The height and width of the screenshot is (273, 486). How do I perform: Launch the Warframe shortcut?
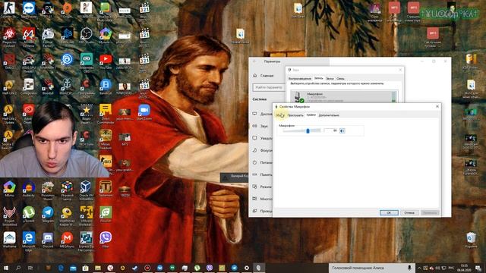pos(9,240)
